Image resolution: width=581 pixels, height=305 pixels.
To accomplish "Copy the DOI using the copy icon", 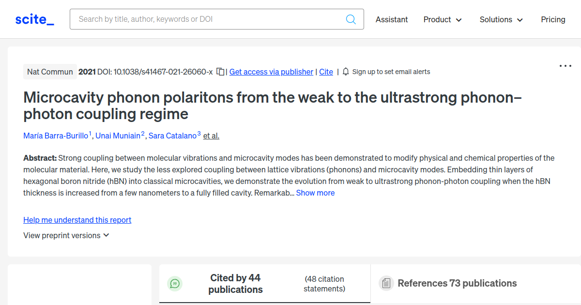I will 220,72.
